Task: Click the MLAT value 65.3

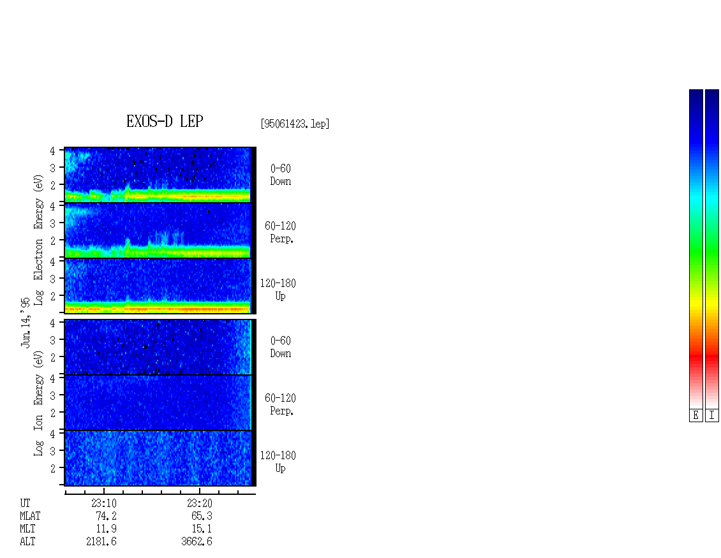Action: click(202, 516)
